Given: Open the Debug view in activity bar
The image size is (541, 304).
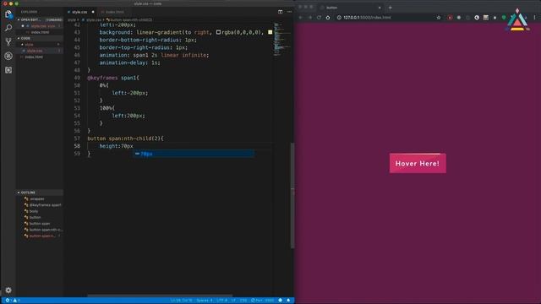Looking at the screenshot, I should coord(8,56).
